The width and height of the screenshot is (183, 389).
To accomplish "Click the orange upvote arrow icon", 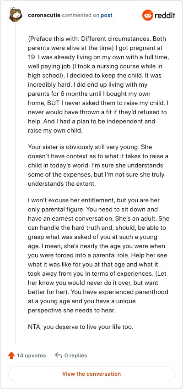I will click(x=11, y=356).
